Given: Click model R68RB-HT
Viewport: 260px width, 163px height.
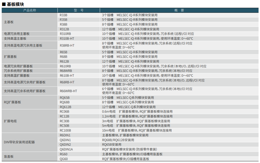Looking at the screenshot, I should click(x=67, y=82).
